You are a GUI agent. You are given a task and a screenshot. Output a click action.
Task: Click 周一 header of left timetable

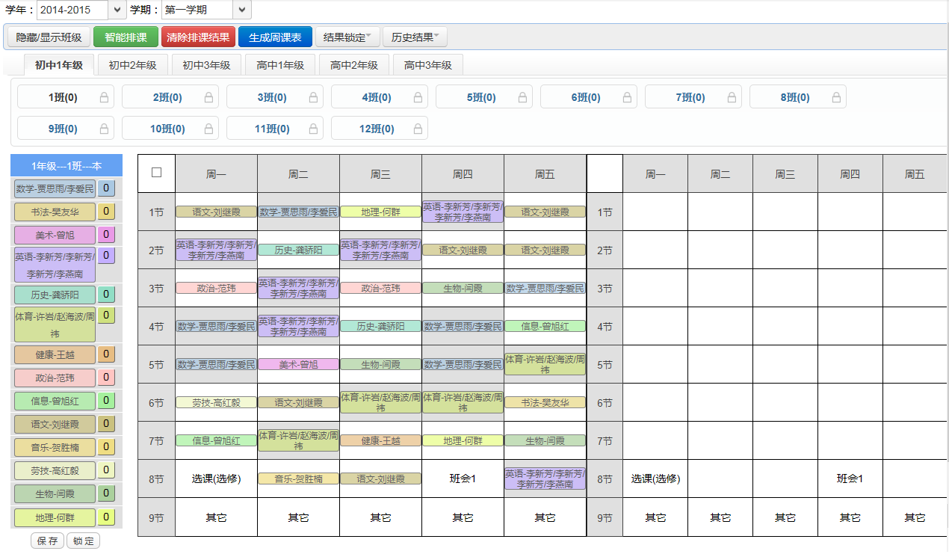click(x=216, y=173)
